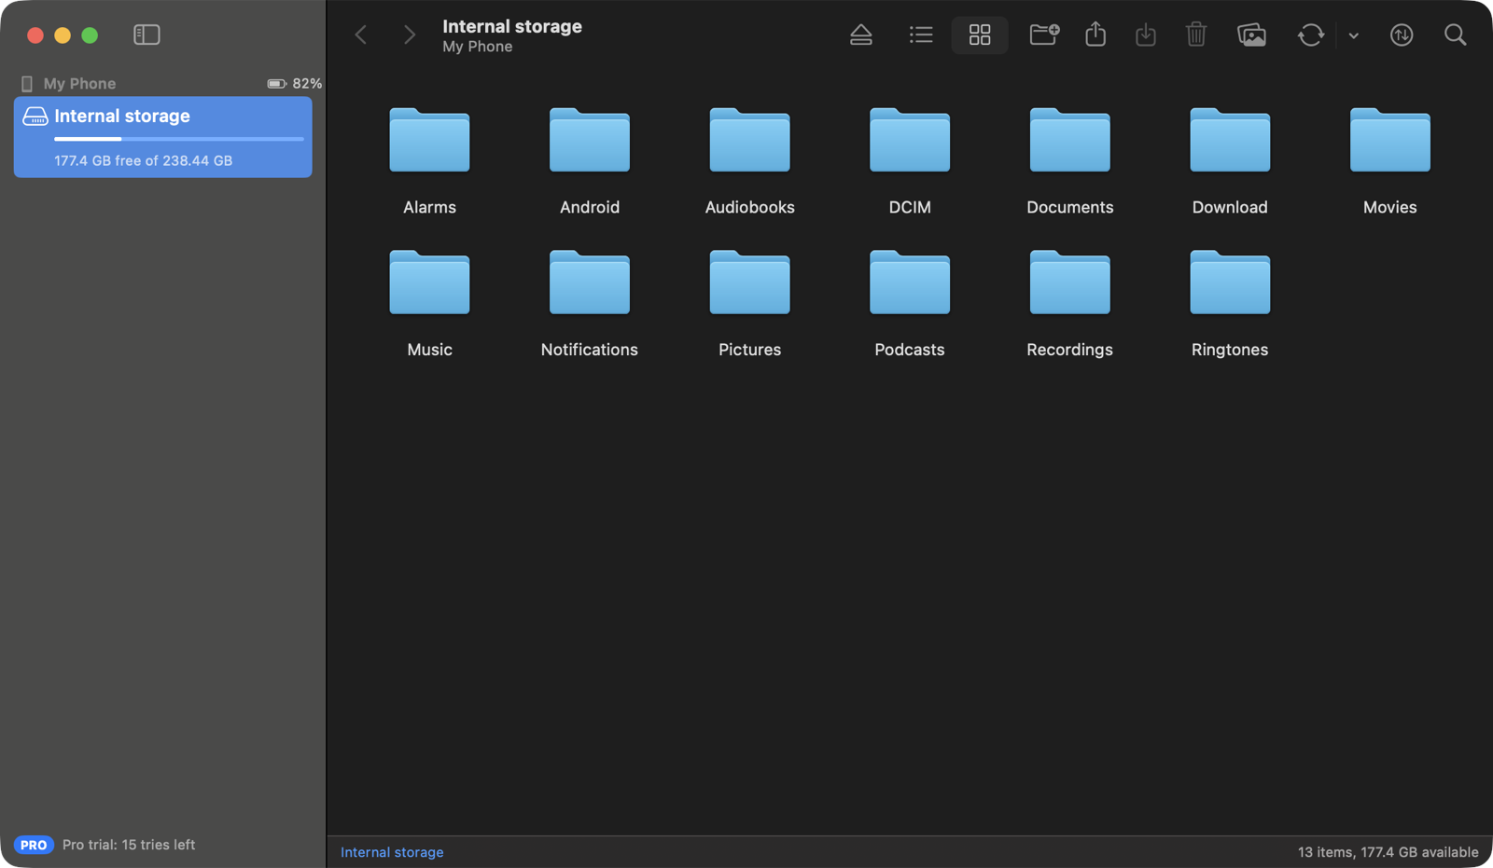The height and width of the screenshot is (868, 1493).
Task: Click the 82% battery indicator
Action: [x=295, y=83]
